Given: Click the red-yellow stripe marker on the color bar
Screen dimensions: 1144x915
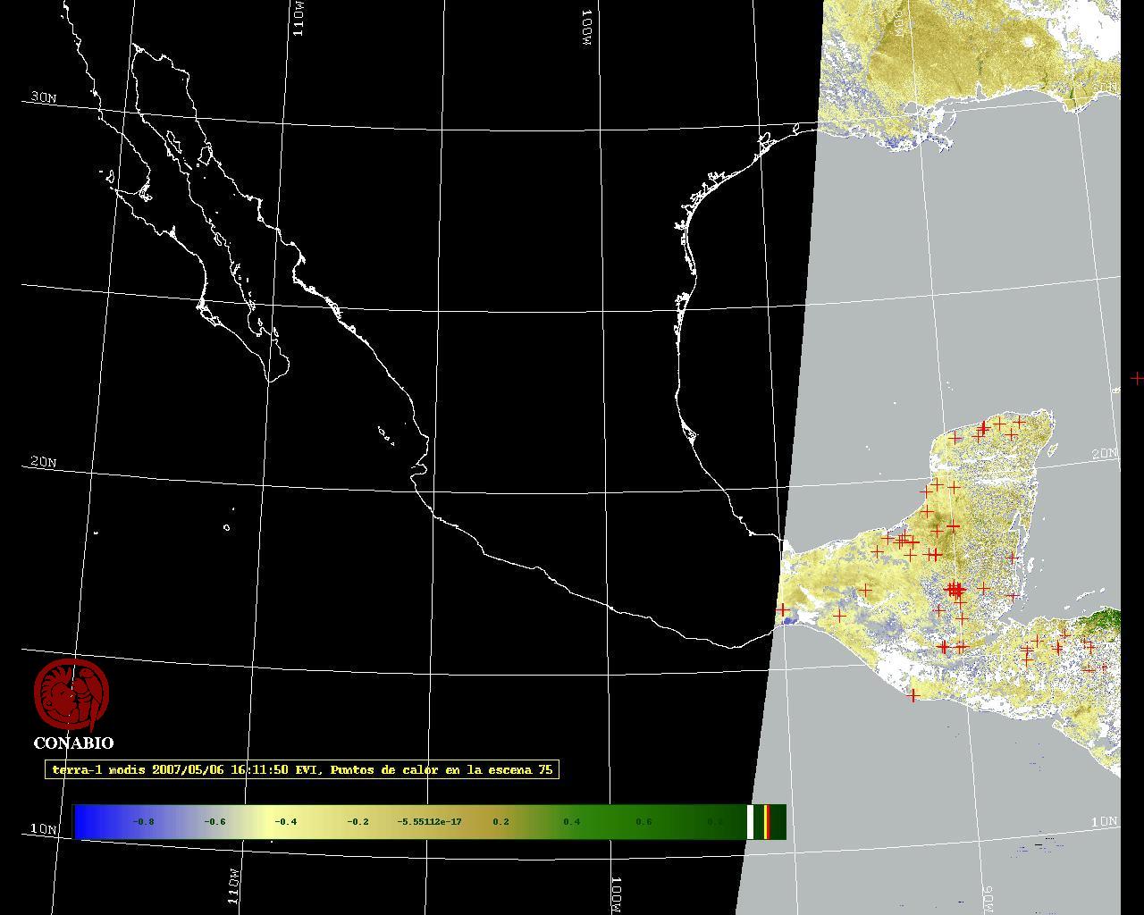Looking at the screenshot, I should click(x=767, y=821).
